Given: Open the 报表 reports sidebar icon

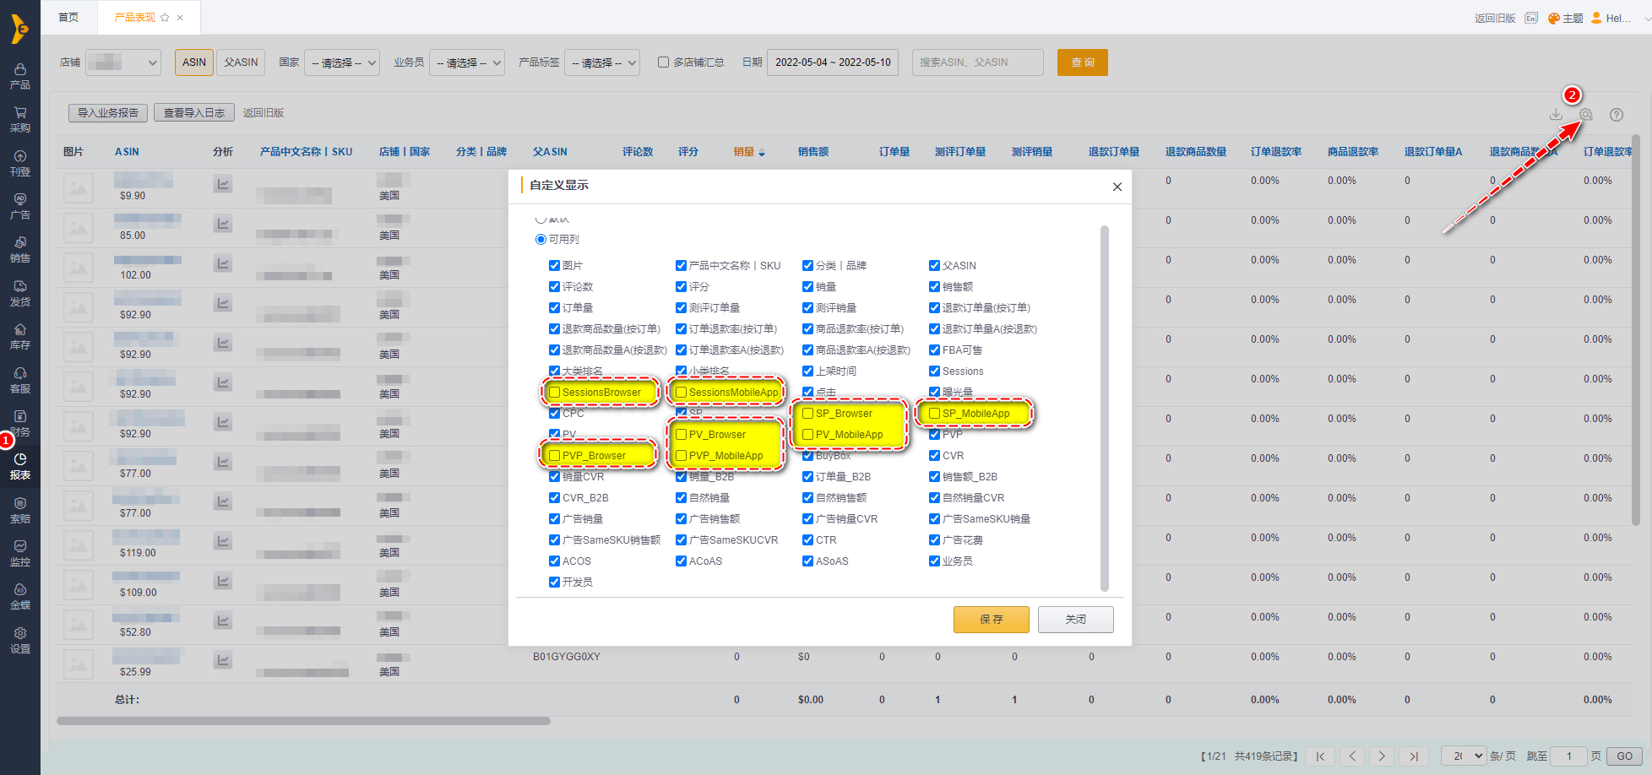Looking at the screenshot, I should (x=20, y=466).
